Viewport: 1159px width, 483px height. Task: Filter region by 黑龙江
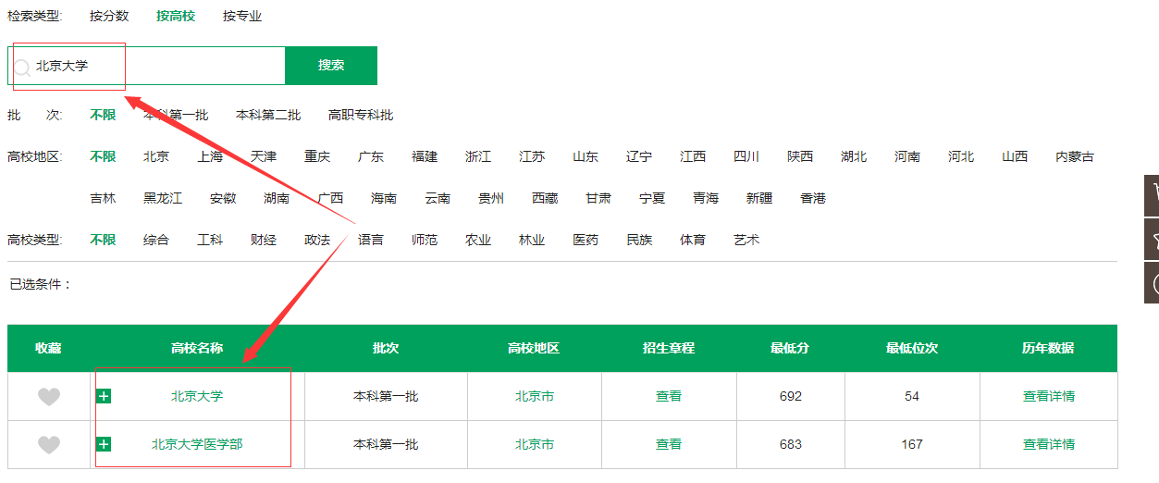point(163,198)
